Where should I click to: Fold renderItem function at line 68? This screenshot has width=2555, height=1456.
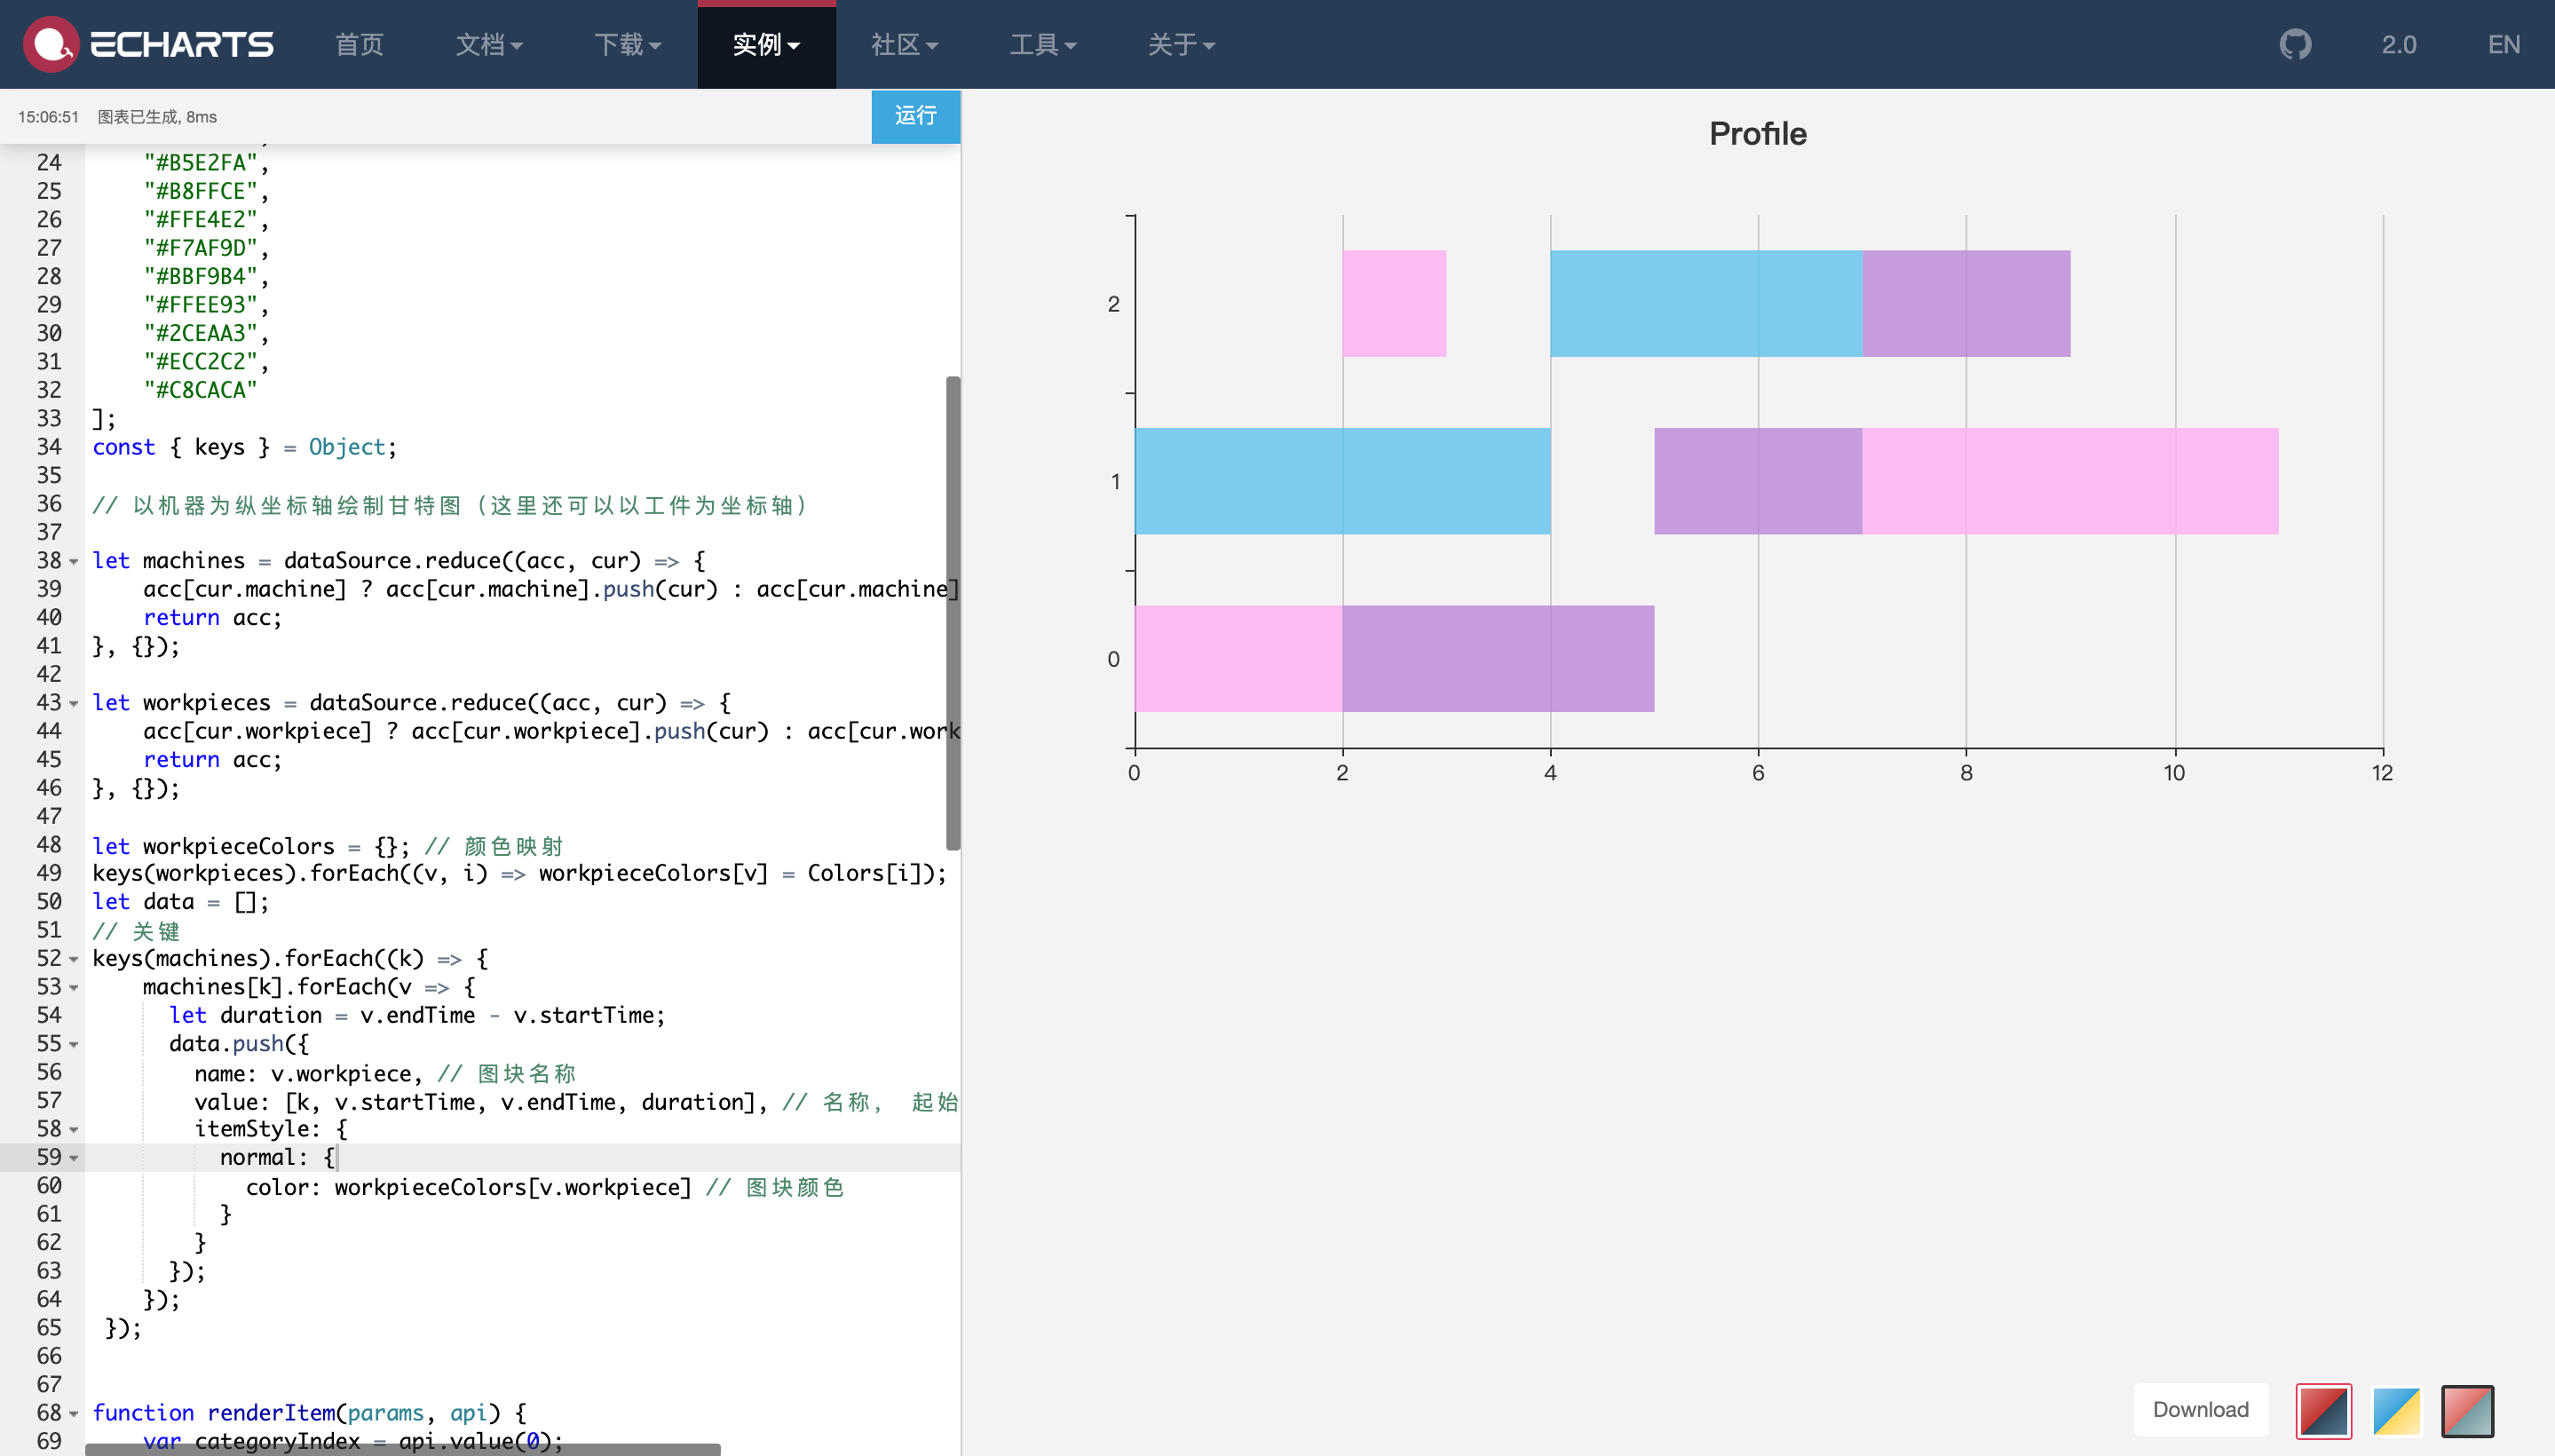click(74, 1414)
